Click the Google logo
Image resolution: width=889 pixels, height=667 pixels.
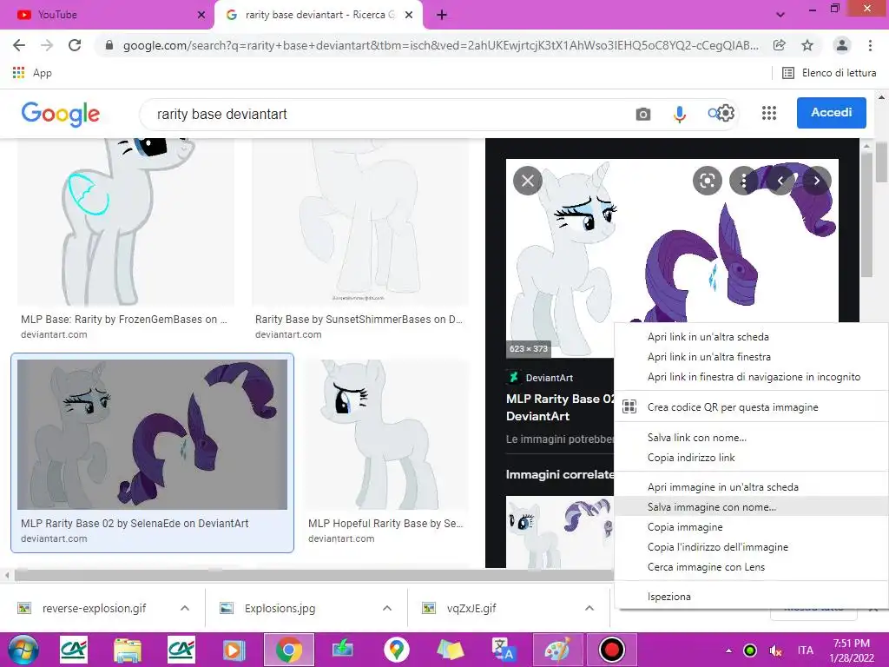(61, 114)
